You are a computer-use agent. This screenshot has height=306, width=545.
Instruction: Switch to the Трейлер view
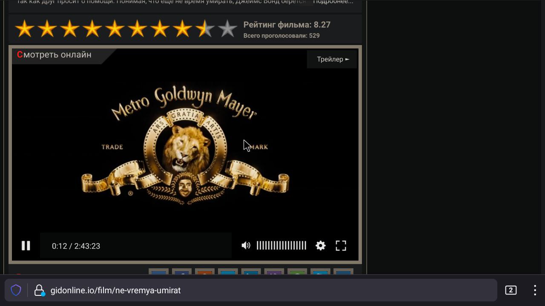332,59
